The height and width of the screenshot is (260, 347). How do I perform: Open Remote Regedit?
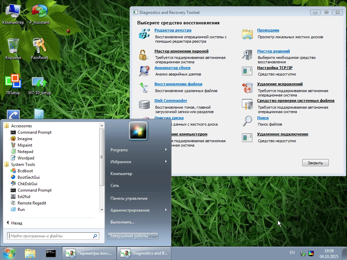point(28,203)
